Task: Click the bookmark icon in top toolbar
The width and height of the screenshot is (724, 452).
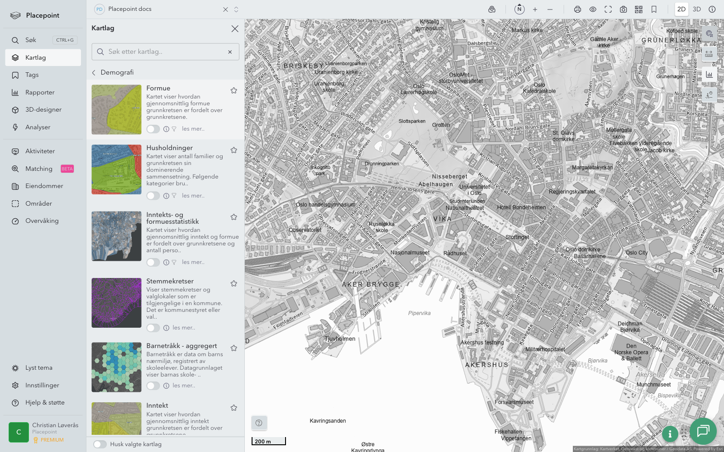Action: 654,9
